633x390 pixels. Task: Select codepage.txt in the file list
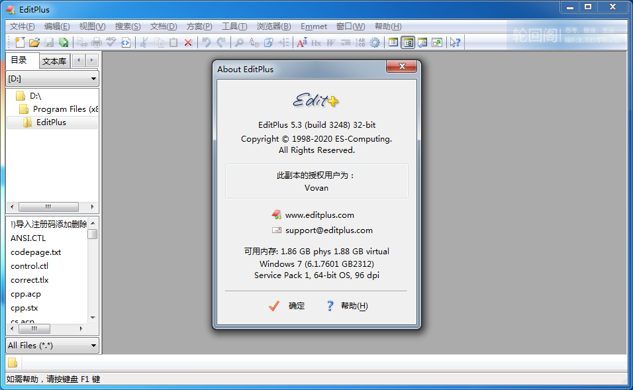(36, 252)
